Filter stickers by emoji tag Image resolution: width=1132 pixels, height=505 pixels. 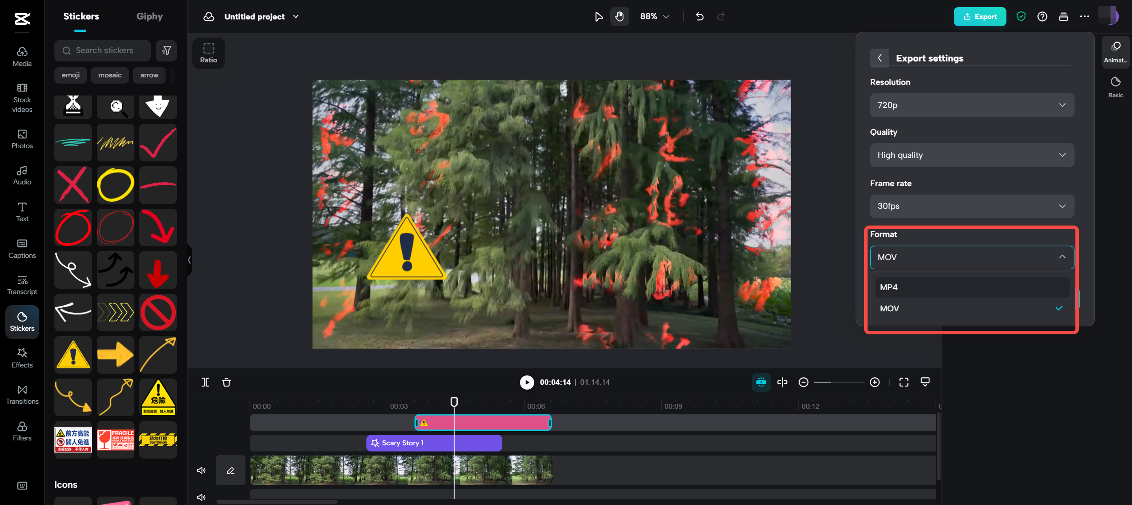[71, 75]
